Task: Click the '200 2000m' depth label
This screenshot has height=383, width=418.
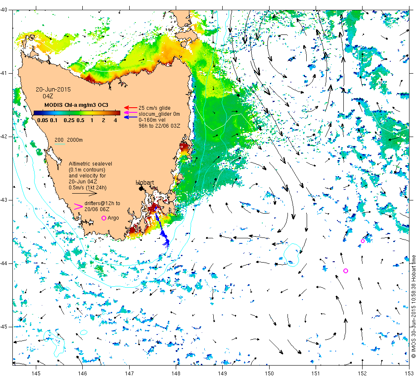Action: click(69, 140)
